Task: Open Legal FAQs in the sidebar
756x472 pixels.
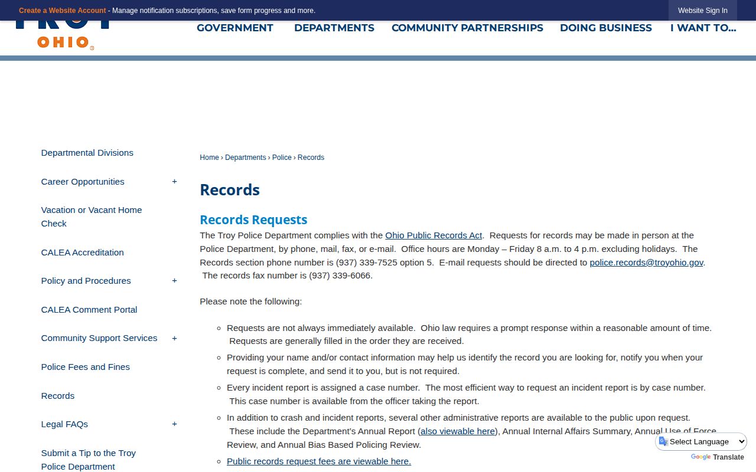Action: click(64, 424)
